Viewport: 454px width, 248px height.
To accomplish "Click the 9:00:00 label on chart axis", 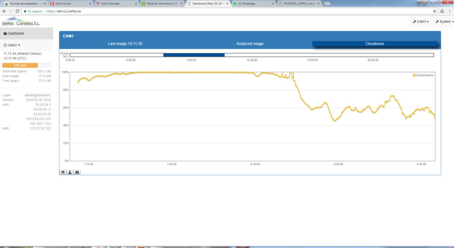I will [338, 164].
